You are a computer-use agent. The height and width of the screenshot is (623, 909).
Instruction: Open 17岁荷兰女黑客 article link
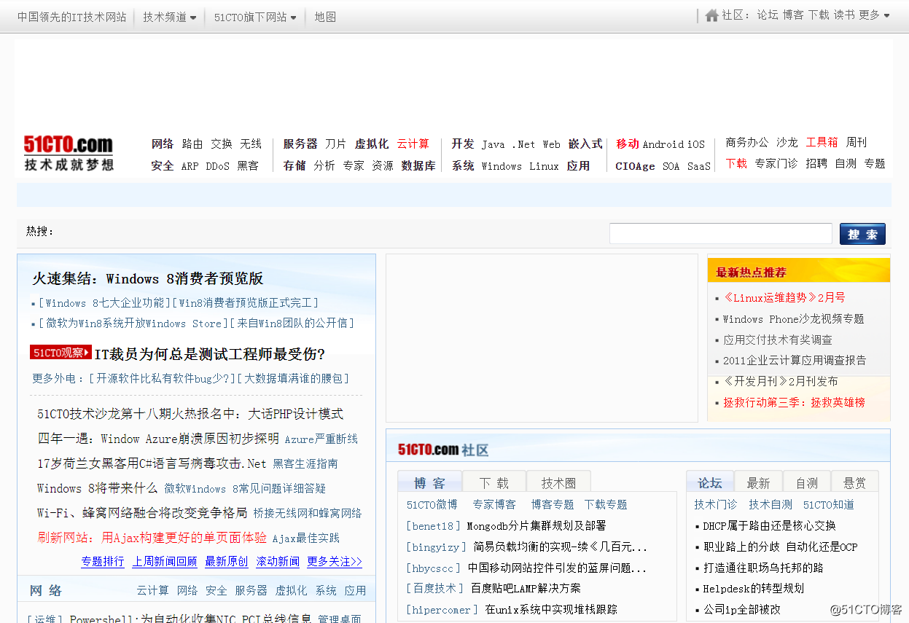[x=152, y=463]
